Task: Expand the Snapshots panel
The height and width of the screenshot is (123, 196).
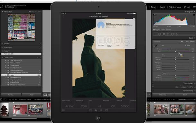Action: coord(2,47)
